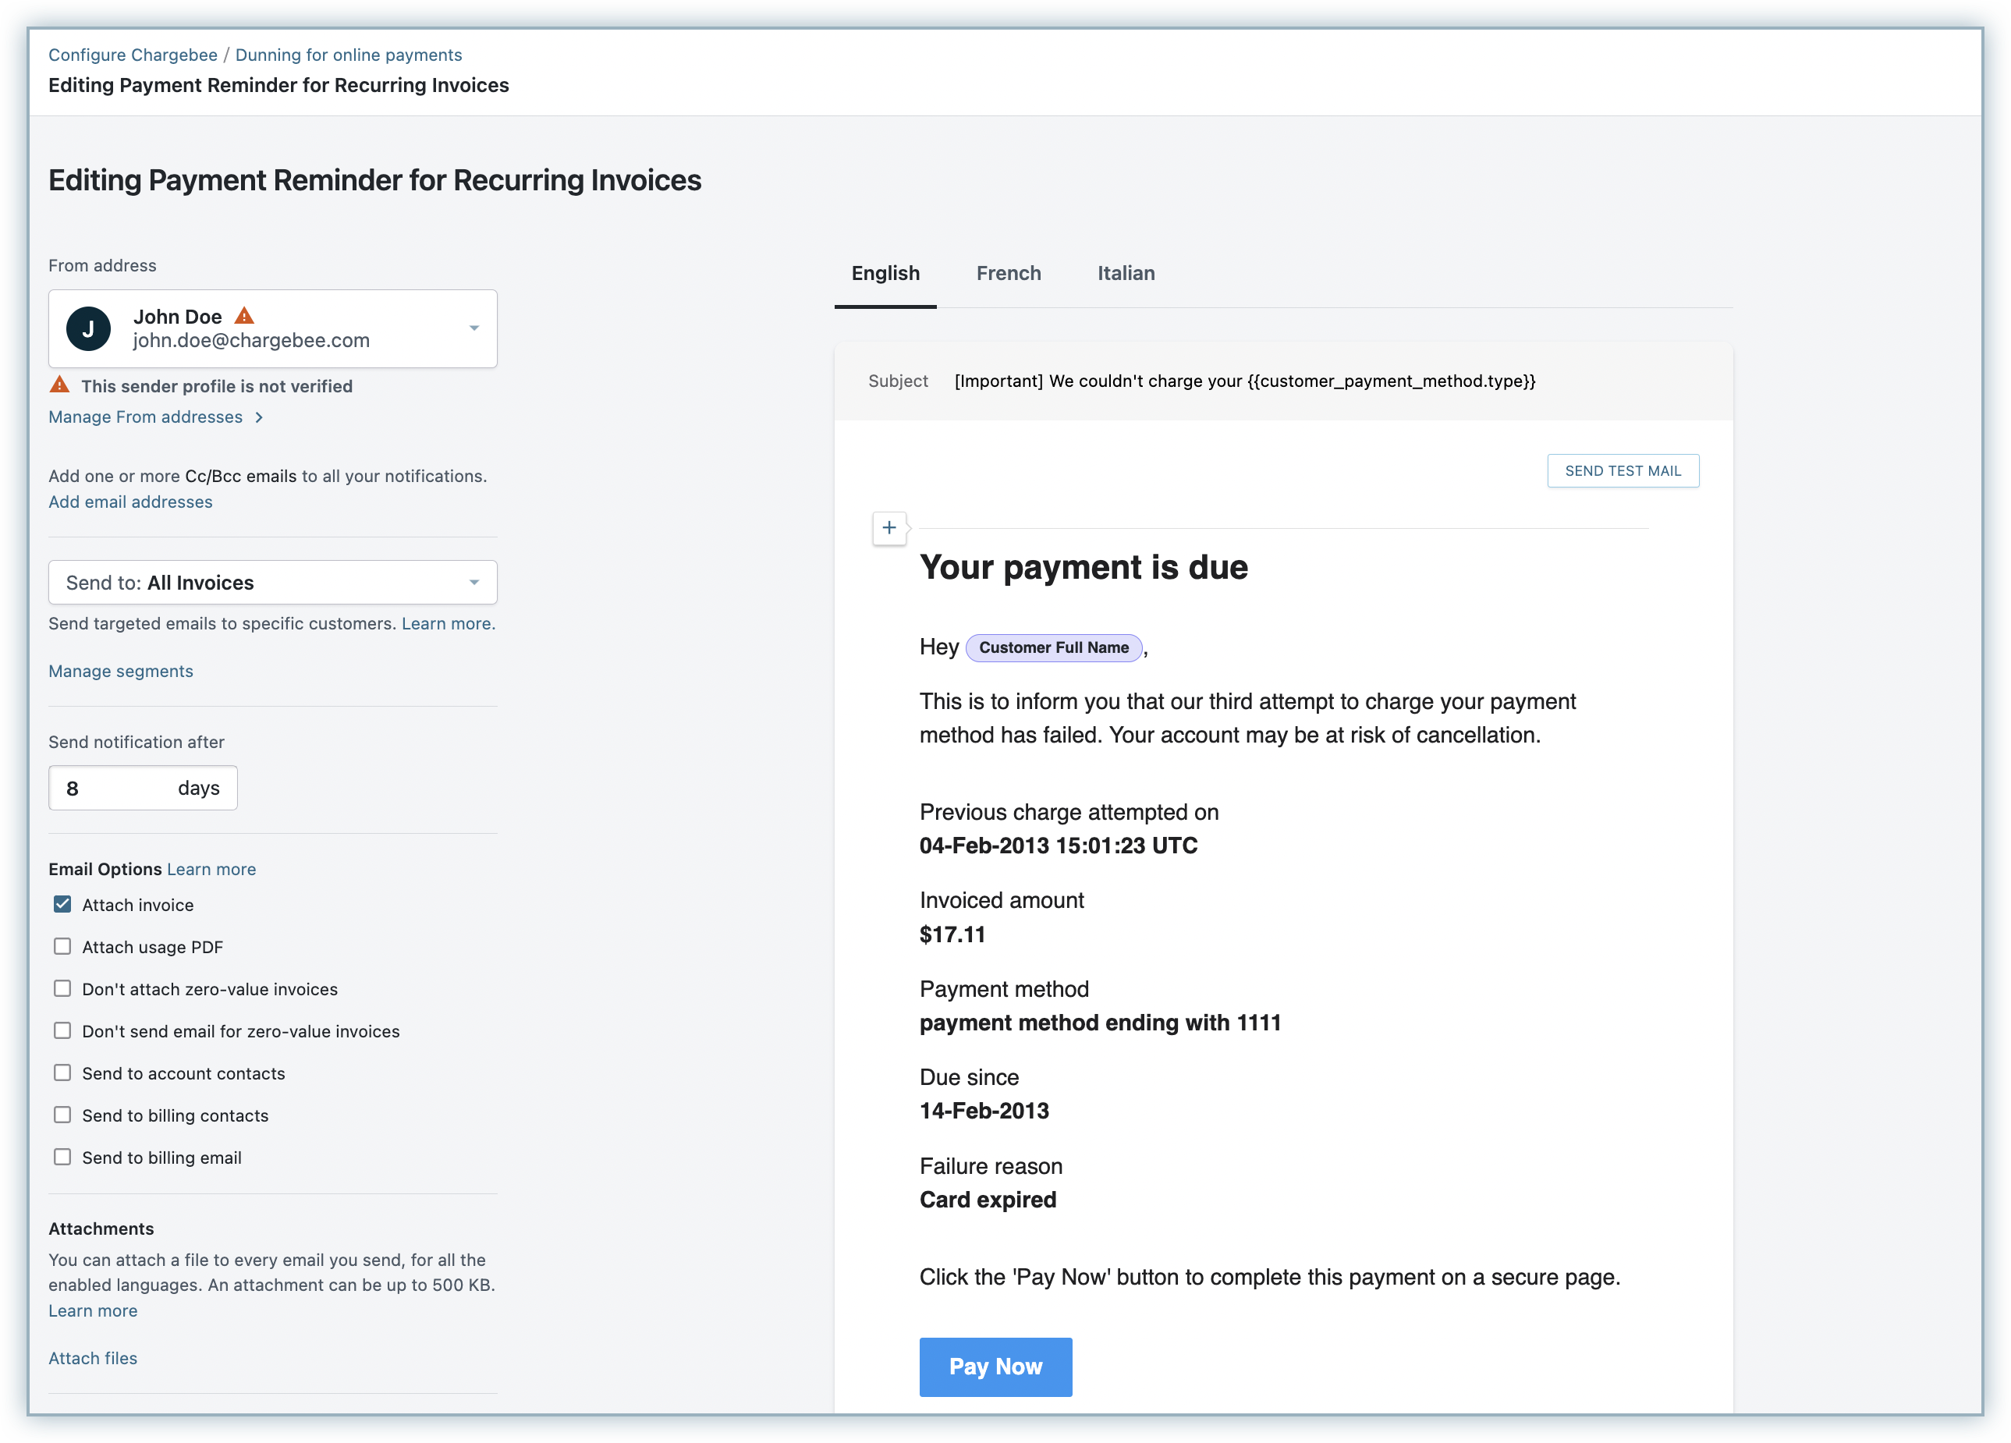The image size is (2011, 1443).
Task: Click the plus icon to add content block
Action: click(x=888, y=528)
